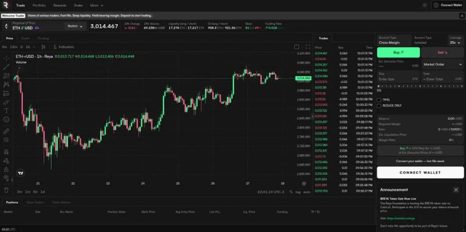Close the Welcome Trader banner
The image size is (466, 232).
(462, 15)
